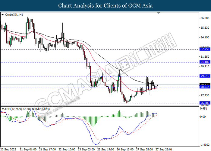Screen dimensions: 211x151
Task: Click the 20 Sep 2022 date label
Action: tap(8, 149)
